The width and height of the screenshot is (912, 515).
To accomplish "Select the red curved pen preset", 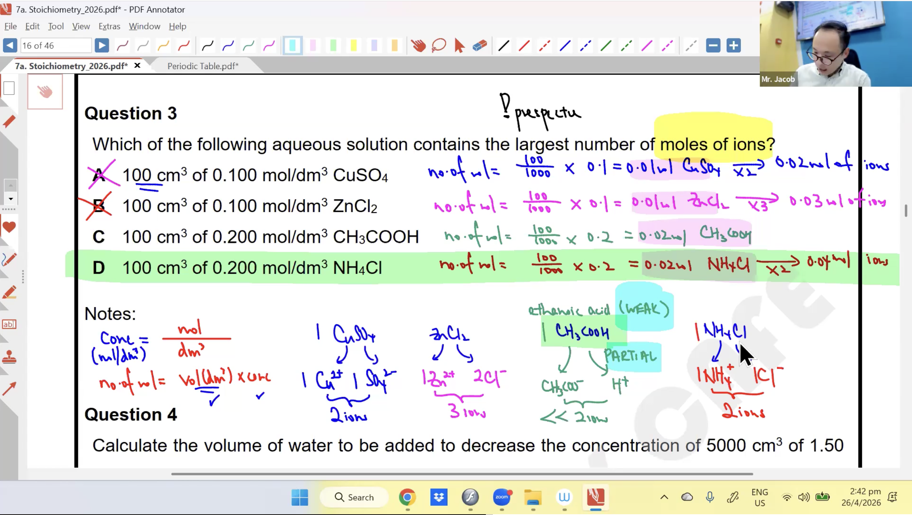I will (184, 46).
